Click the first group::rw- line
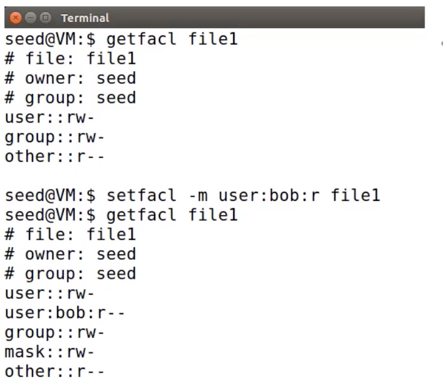 55,137
